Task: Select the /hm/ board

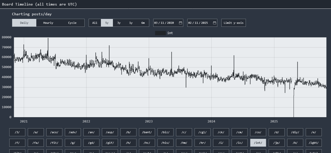Action: pos(184,143)
